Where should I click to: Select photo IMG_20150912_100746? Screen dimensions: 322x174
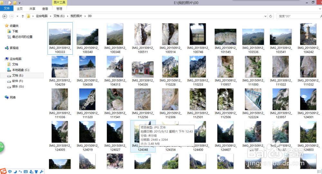pos(198,38)
